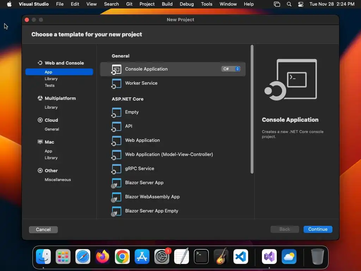361x271 pixels.
Task: Select App under Web and Console
Action: click(x=59, y=72)
